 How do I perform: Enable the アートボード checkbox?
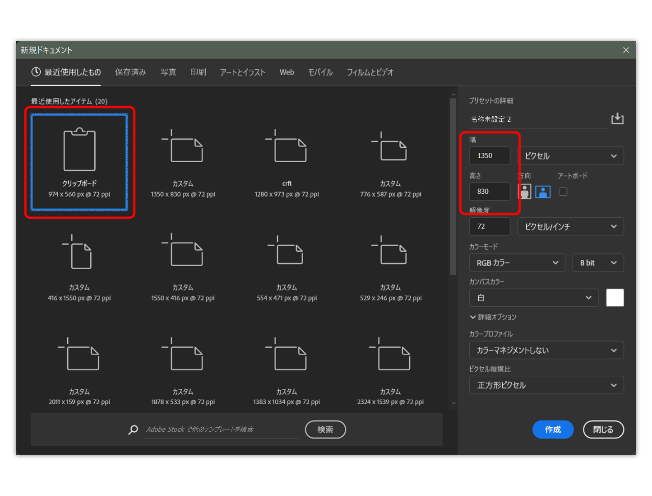(563, 192)
